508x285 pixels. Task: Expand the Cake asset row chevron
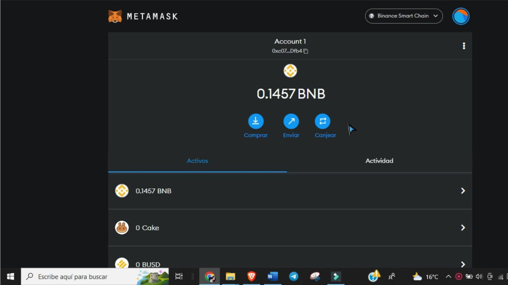pos(463,228)
